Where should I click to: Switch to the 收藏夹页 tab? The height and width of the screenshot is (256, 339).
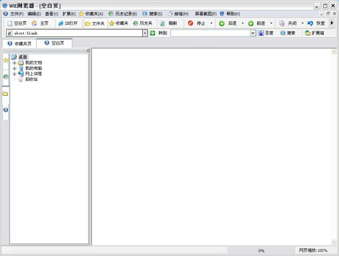tap(19, 44)
